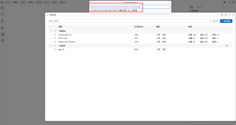Open the 选择 menu
This screenshot has height=125, width=236.
pos(23,2)
